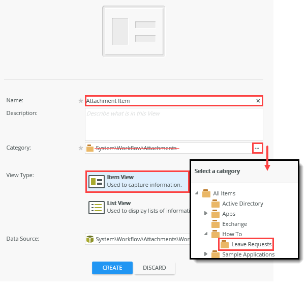Viewport: 307px width, 287px height.
Task: Select the Active Directory category
Action: 242,204
